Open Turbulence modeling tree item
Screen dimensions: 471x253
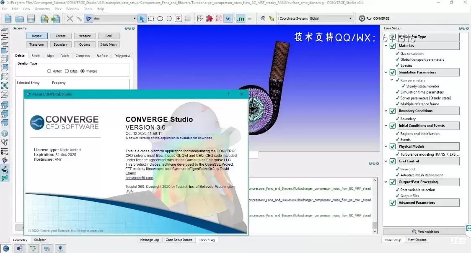click(430, 154)
